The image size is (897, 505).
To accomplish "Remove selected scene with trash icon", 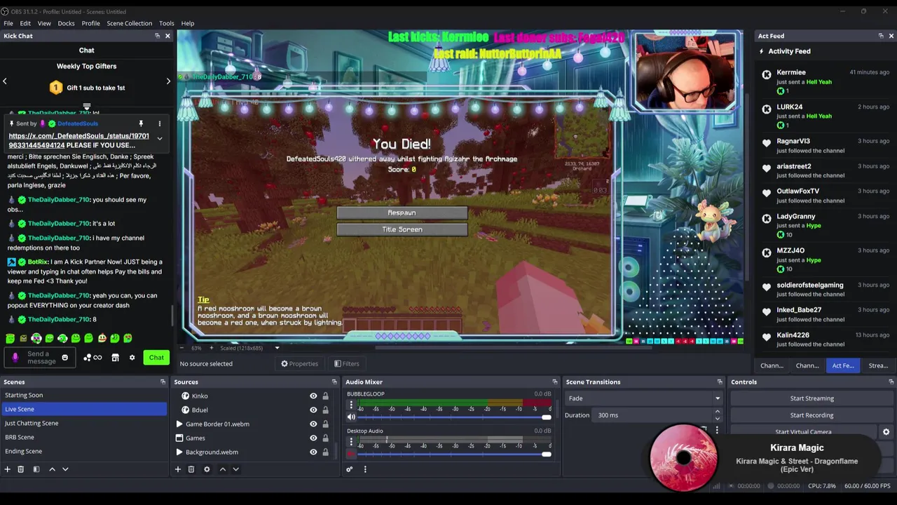I will 21,469.
